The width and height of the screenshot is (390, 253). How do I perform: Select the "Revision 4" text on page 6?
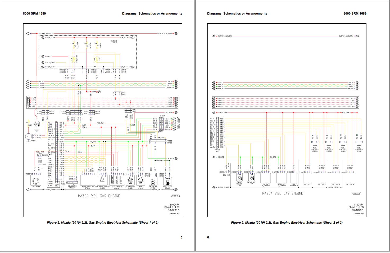(x=357, y=210)
